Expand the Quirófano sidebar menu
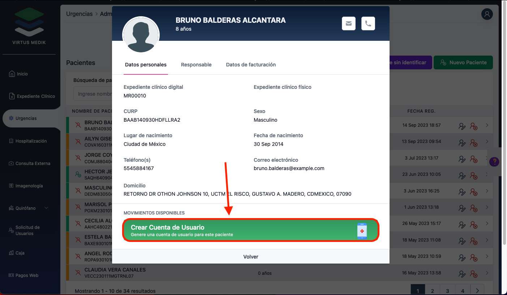 [46, 208]
